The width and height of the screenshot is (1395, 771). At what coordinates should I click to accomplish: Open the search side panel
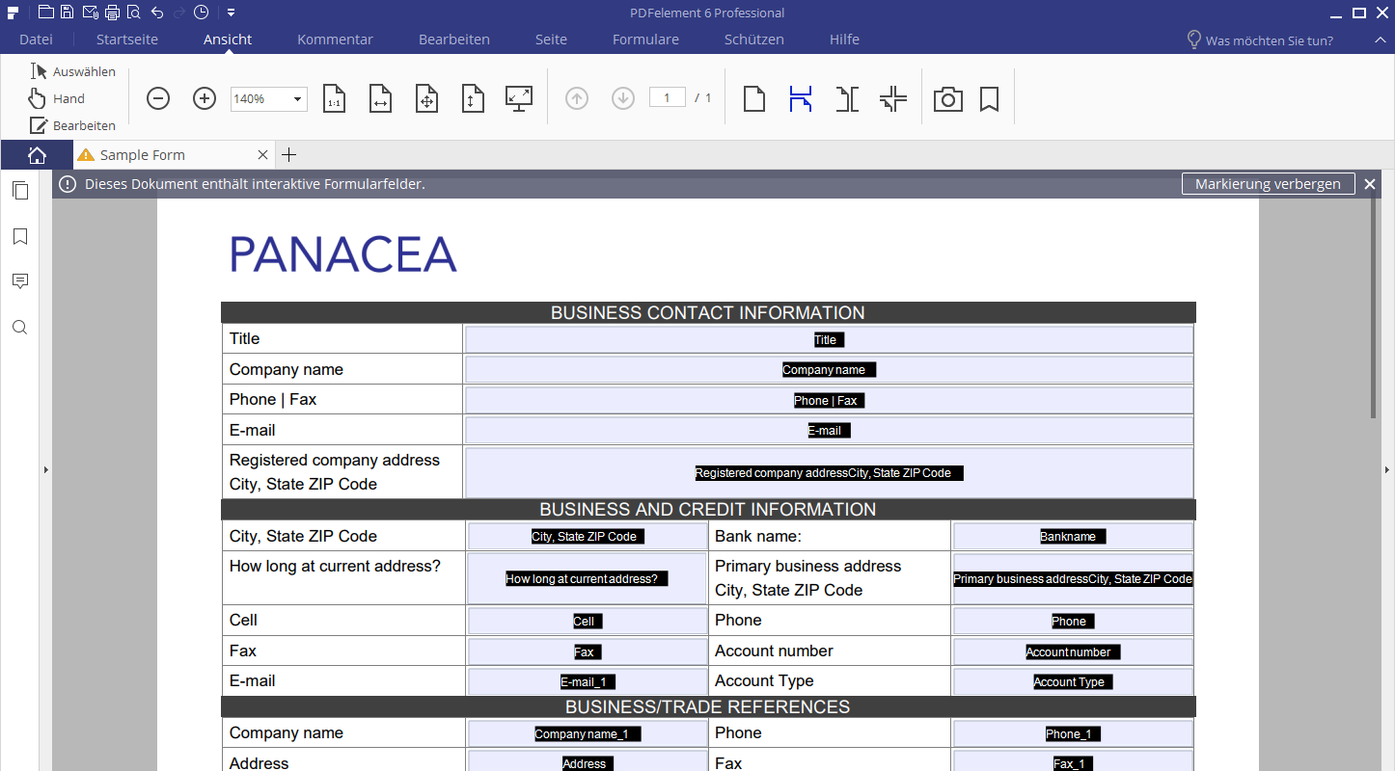coord(20,328)
